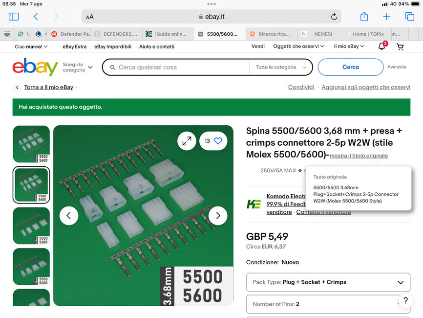423x318 pixels.
Task: Open Aiuto e contatti link
Action: [157, 46]
